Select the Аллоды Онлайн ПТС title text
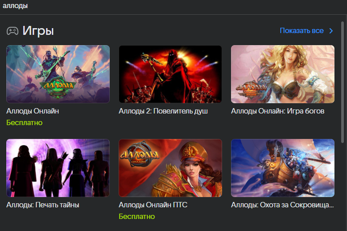Screen dimensions: 347x231 [x=153, y=205]
